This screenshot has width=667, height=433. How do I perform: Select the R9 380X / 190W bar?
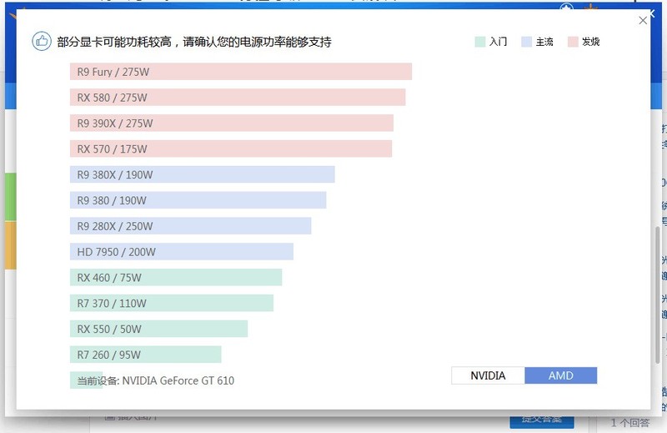[x=202, y=174]
